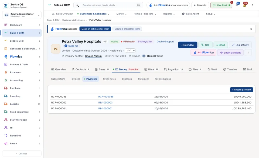Click Create a project for them
The height and width of the screenshot is (158, 259).
point(127,29)
